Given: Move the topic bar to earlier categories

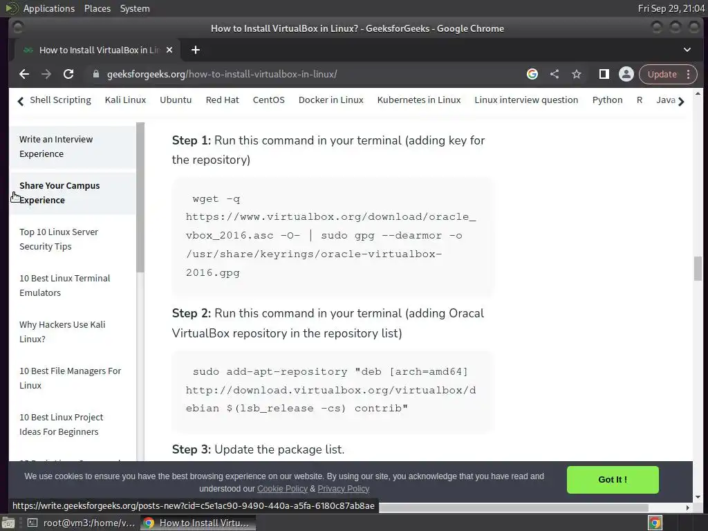Looking at the screenshot, I should tap(20, 101).
